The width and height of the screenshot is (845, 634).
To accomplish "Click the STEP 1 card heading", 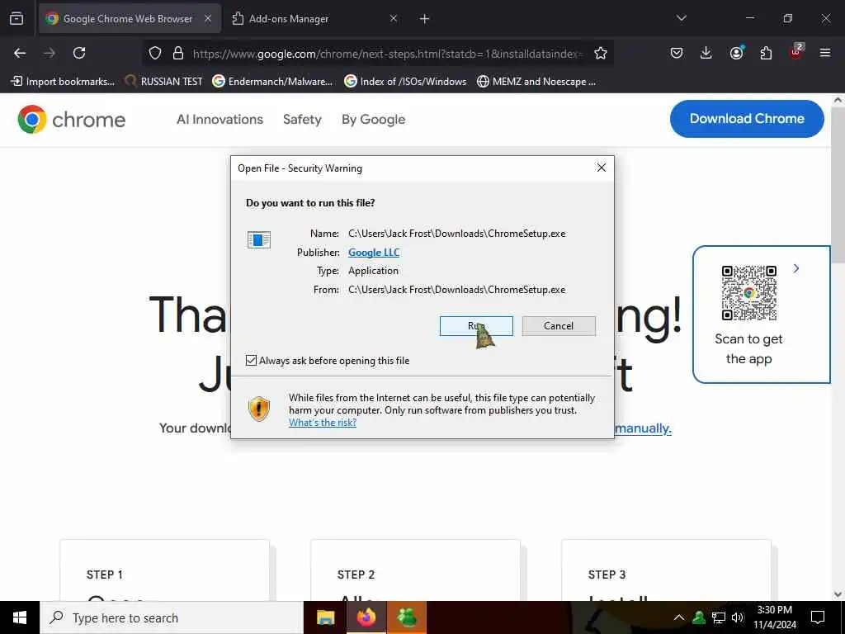I will pos(105,575).
